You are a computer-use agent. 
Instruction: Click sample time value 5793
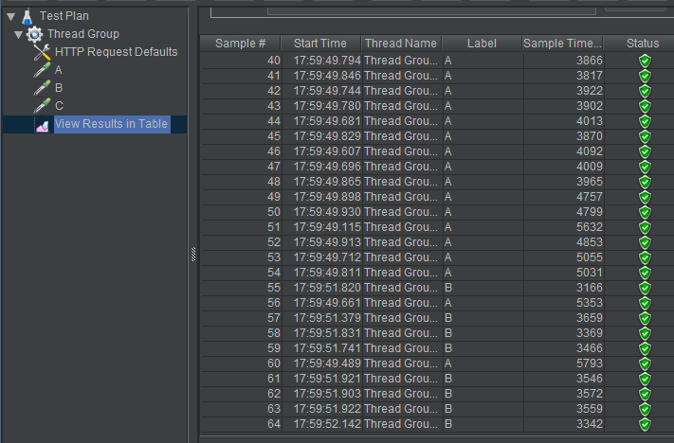tap(590, 363)
